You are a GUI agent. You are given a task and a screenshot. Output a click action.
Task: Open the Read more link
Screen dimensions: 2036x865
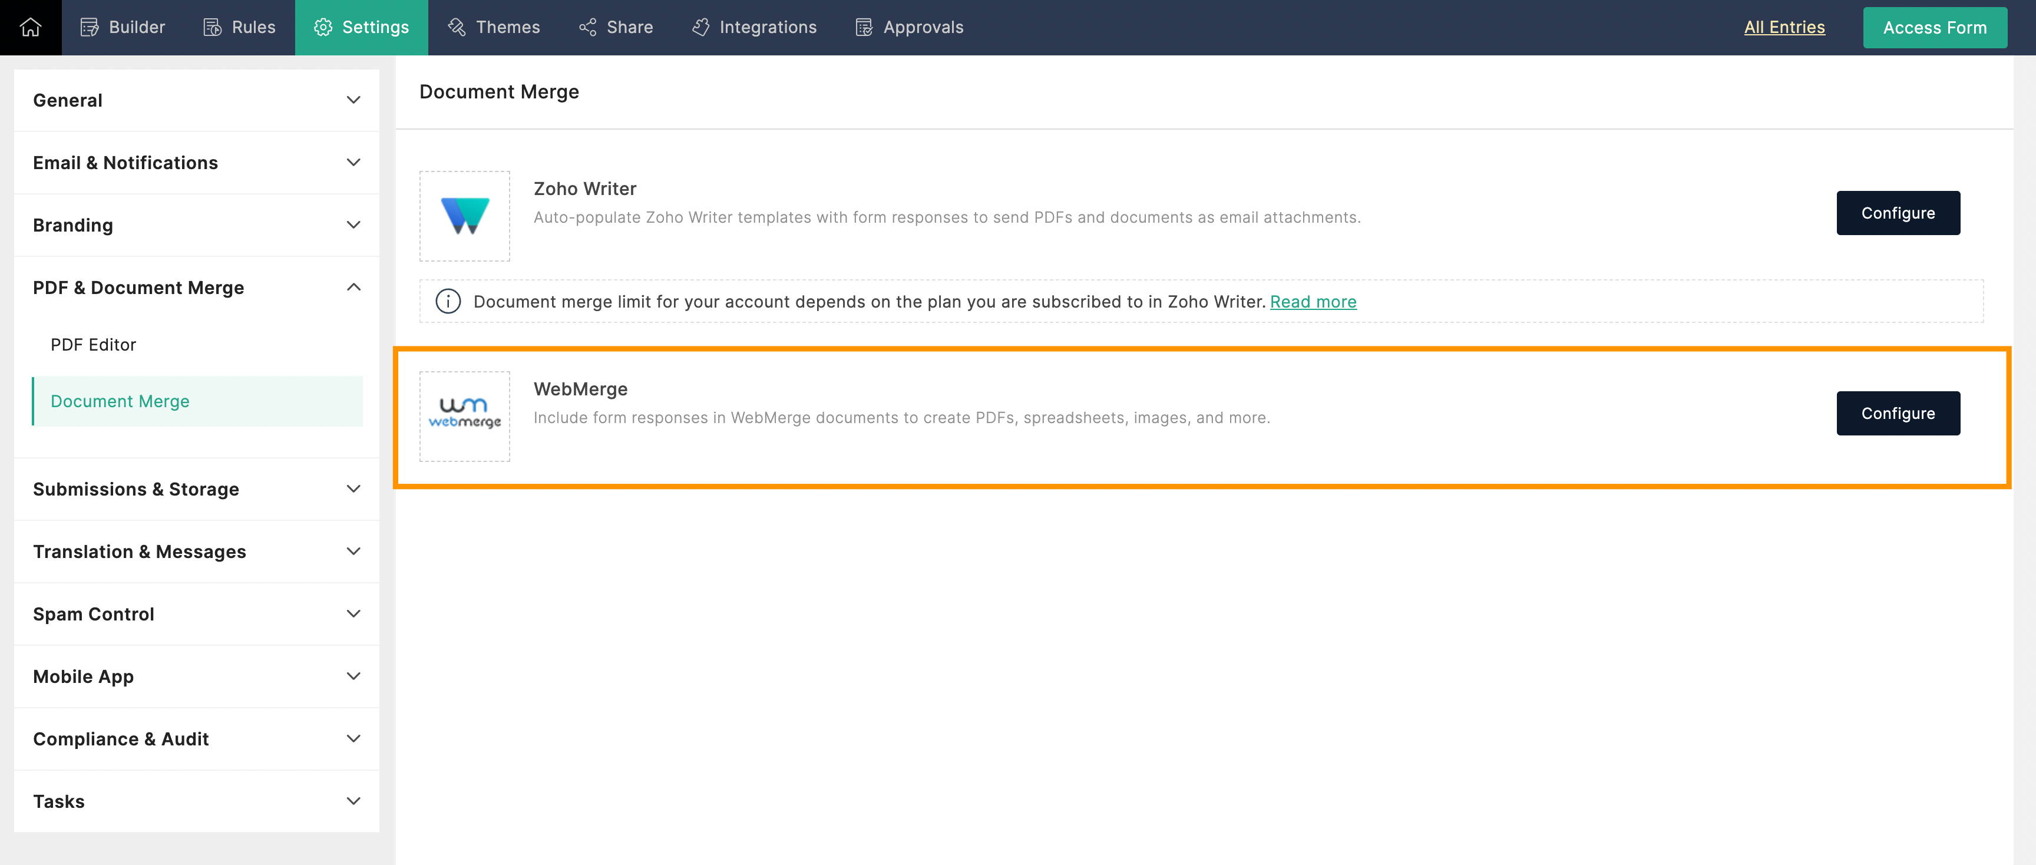click(x=1313, y=301)
